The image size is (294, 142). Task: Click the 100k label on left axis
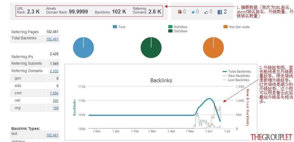[82, 129]
